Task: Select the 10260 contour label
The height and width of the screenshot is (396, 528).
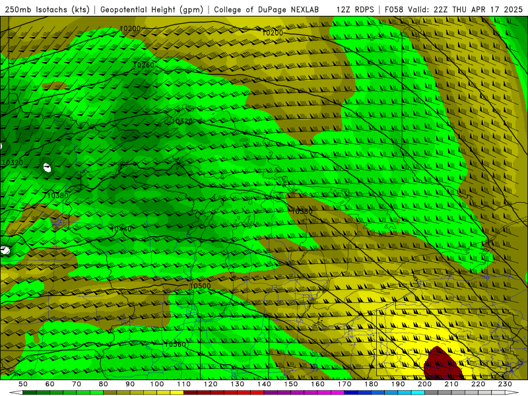Action: click(x=144, y=65)
